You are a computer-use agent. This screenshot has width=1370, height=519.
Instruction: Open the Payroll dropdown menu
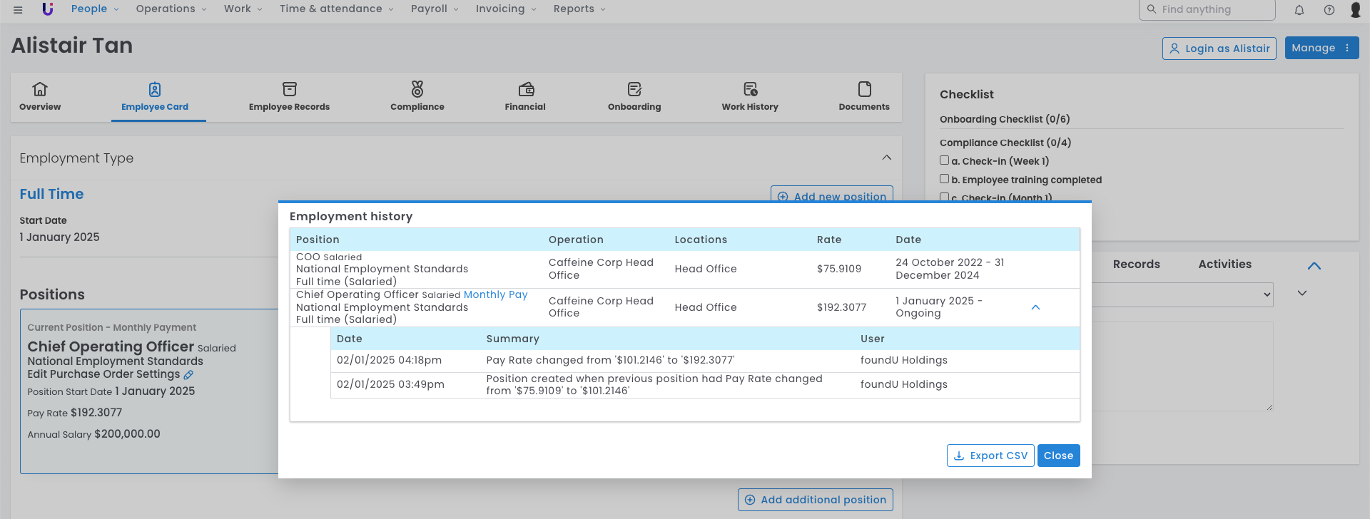[435, 9]
